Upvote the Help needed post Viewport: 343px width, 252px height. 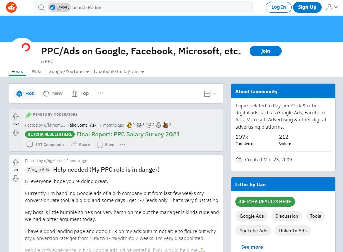coord(16,162)
